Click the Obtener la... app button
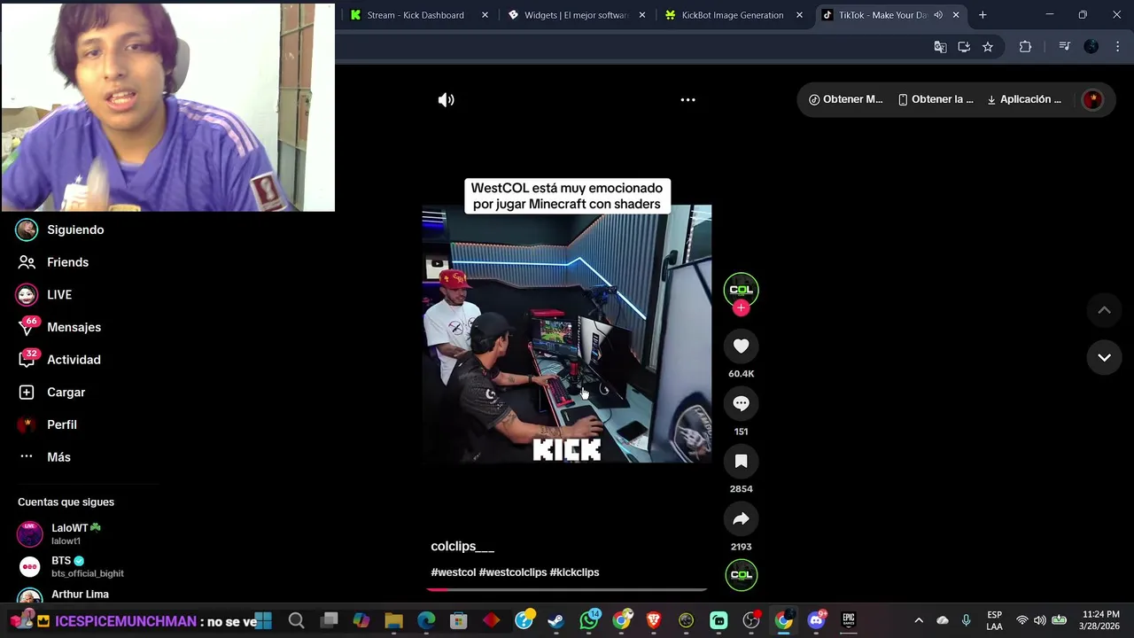 click(936, 99)
